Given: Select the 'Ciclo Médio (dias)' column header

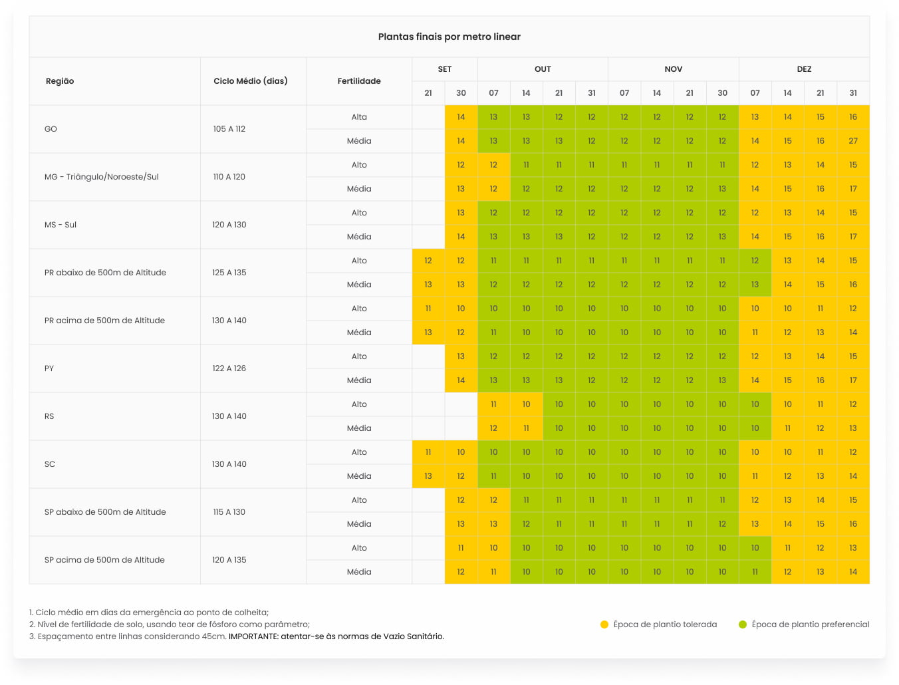Looking at the screenshot, I should 251,81.
